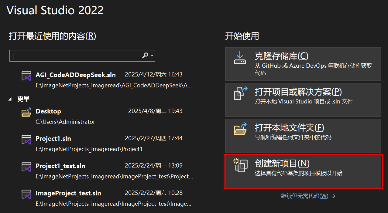The image size is (388, 213).
Task: Click the solution icon beside AGI_CodeADDeepSeek.sln
Action: pos(26,76)
